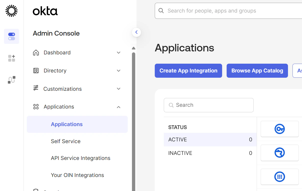The height and width of the screenshot is (191, 302).
Task: Expand the Dashboard navigation section
Action: (118, 53)
